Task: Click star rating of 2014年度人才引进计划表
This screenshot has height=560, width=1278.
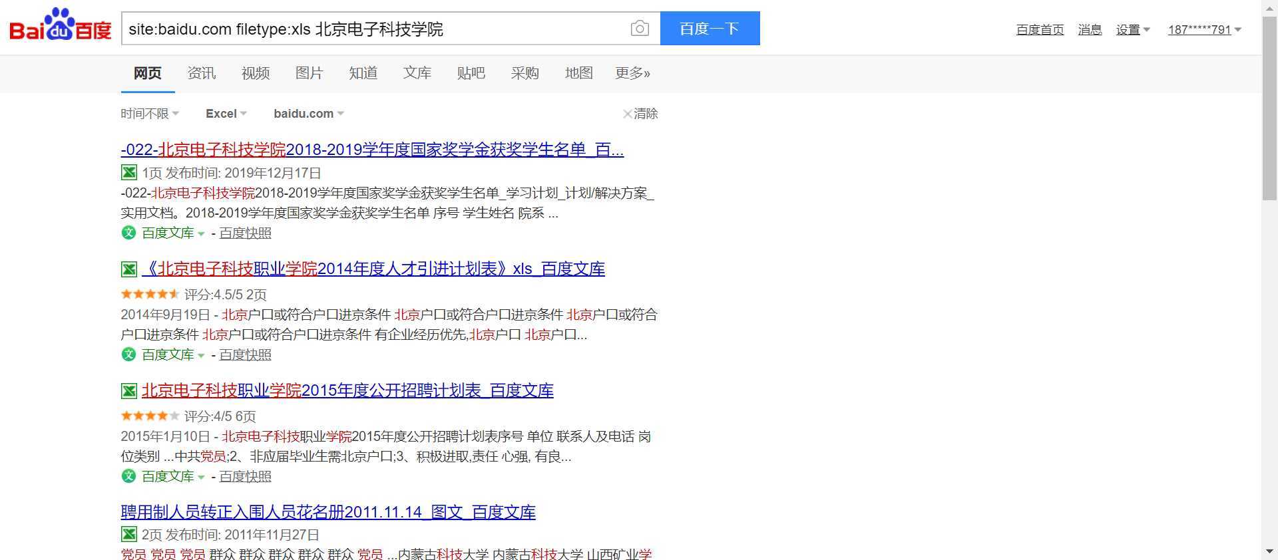Action: pyautogui.click(x=150, y=294)
